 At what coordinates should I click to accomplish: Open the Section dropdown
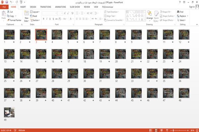coord(35,20)
